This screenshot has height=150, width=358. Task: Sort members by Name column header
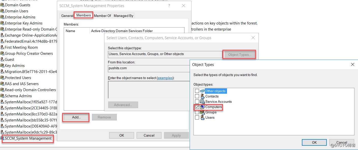(77, 31)
